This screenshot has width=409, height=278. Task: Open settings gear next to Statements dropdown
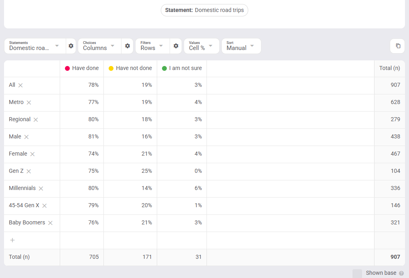pyautogui.click(x=71, y=46)
